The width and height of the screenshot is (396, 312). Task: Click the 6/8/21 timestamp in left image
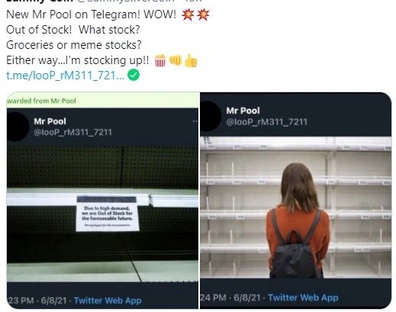point(53,301)
